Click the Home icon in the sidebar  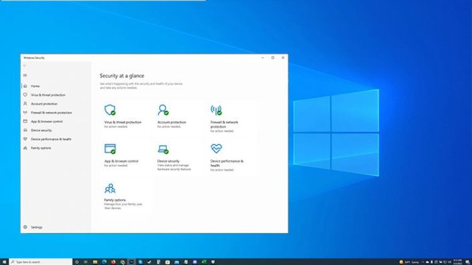[25, 86]
